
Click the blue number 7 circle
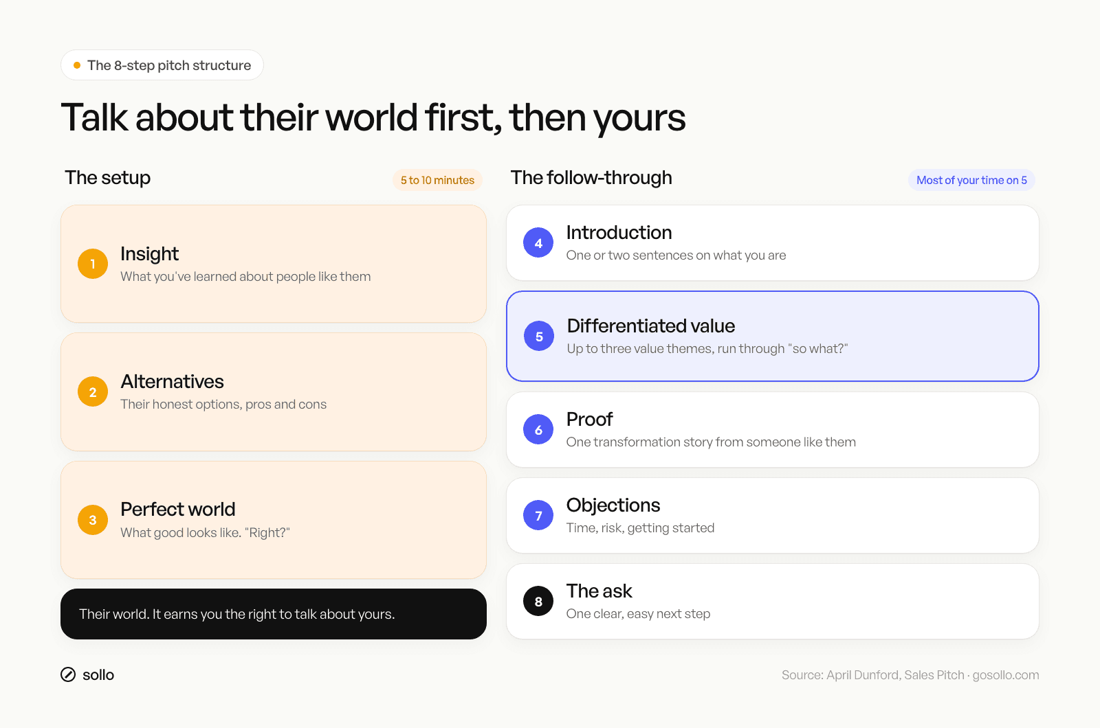(538, 516)
